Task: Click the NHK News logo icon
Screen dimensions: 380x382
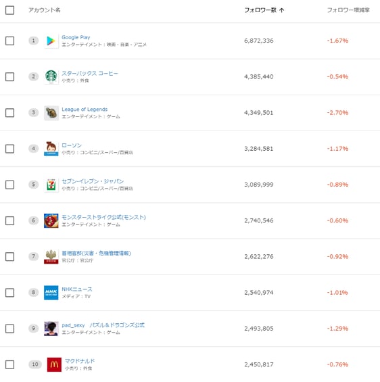Action: [x=51, y=293]
